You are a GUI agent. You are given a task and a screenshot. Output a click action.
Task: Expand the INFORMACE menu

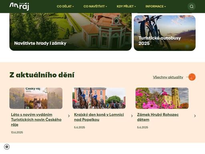[x=156, y=6]
